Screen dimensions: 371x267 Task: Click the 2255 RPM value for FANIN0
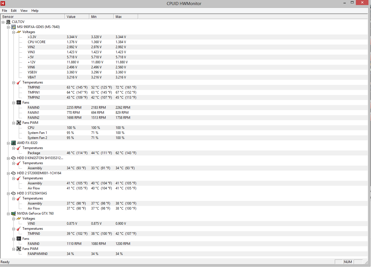click(74, 108)
